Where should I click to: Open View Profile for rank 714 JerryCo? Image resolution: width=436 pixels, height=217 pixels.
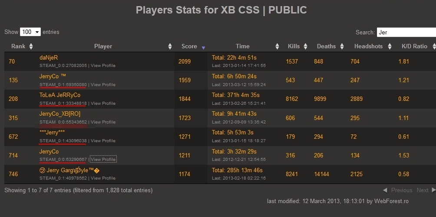coord(103,160)
